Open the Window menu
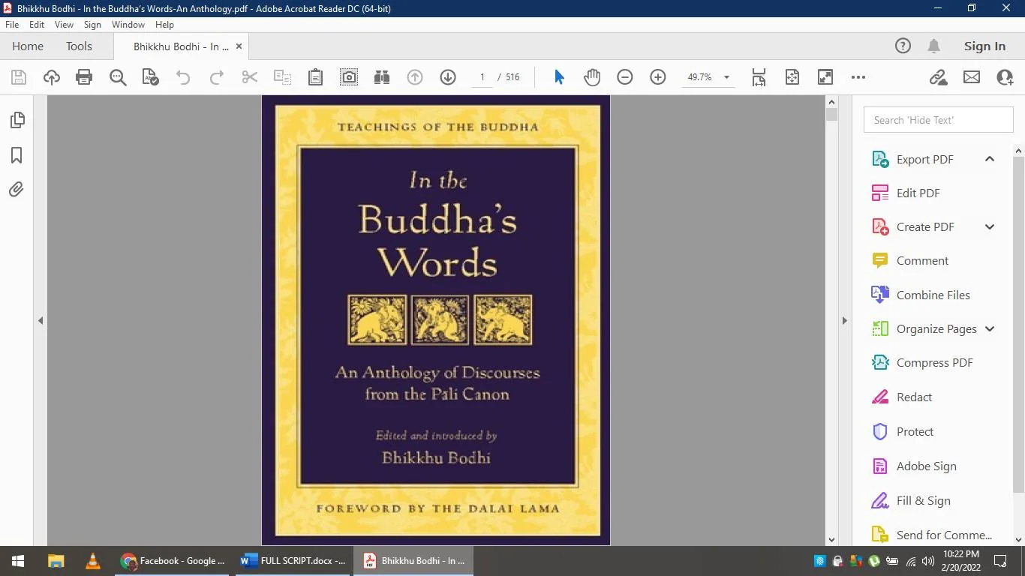1025x576 pixels. [128, 25]
